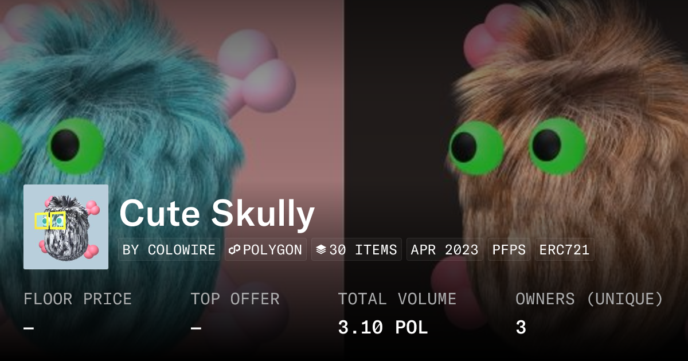Select the owners count value 3
The height and width of the screenshot is (361, 688).
521,328
